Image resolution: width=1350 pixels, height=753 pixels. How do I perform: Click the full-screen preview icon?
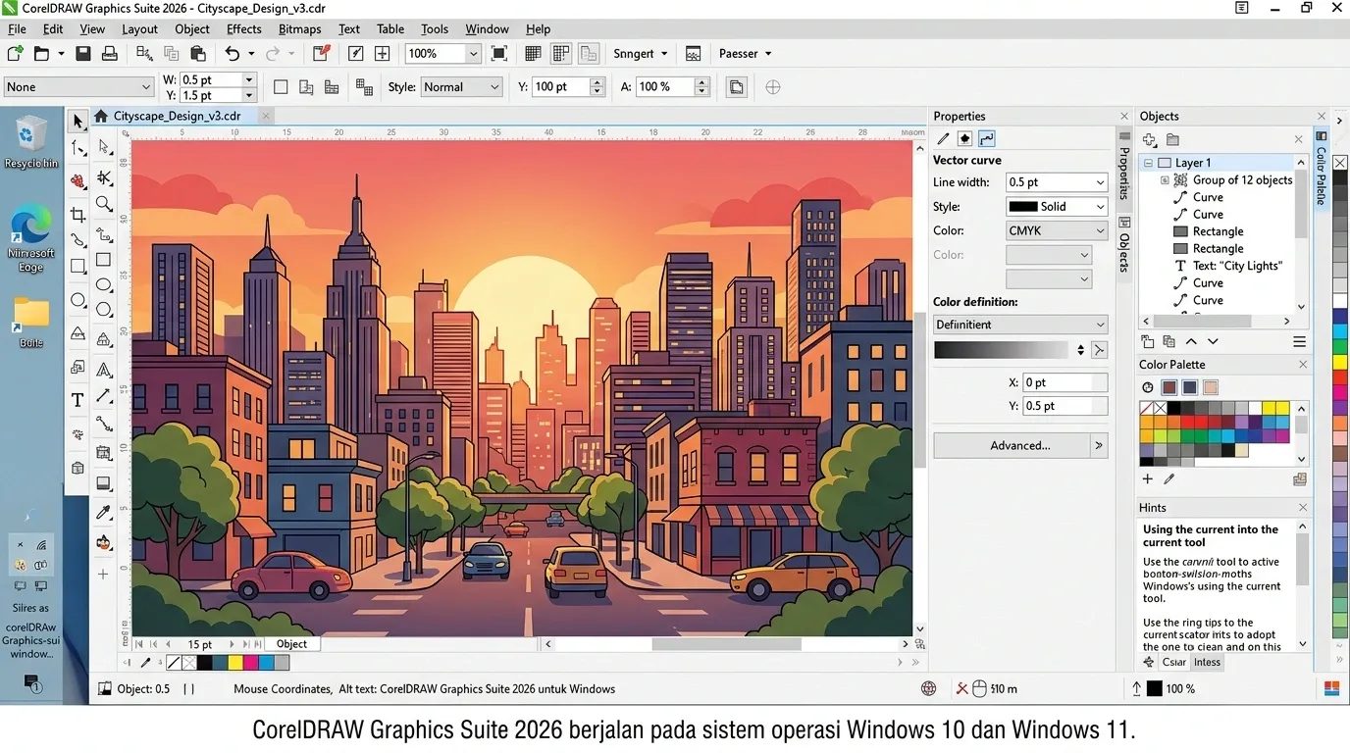point(499,54)
